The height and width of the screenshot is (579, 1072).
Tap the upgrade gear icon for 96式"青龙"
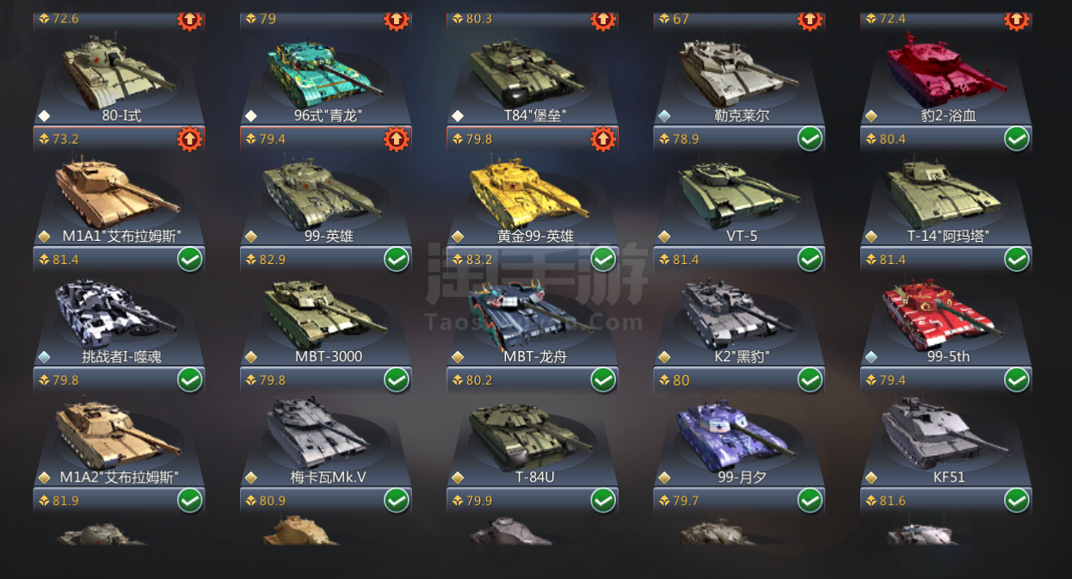coord(397,139)
